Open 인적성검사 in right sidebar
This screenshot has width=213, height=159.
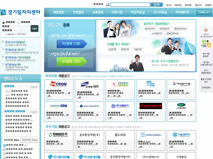click(x=206, y=88)
